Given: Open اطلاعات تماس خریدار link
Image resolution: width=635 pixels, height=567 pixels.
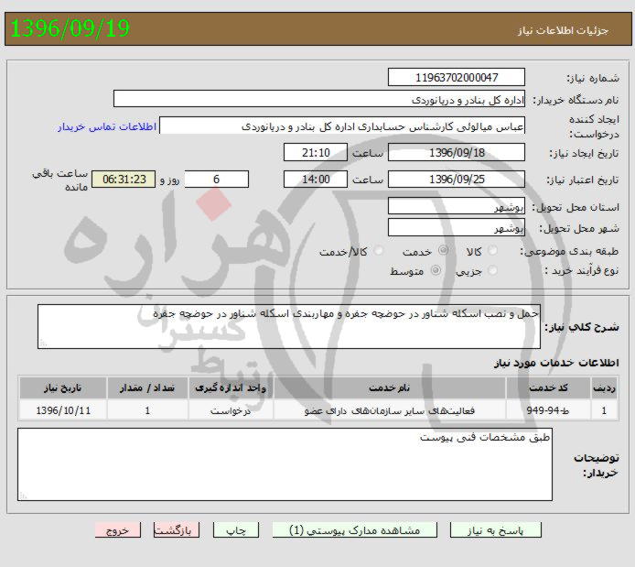Looking at the screenshot, I should [x=107, y=126].
